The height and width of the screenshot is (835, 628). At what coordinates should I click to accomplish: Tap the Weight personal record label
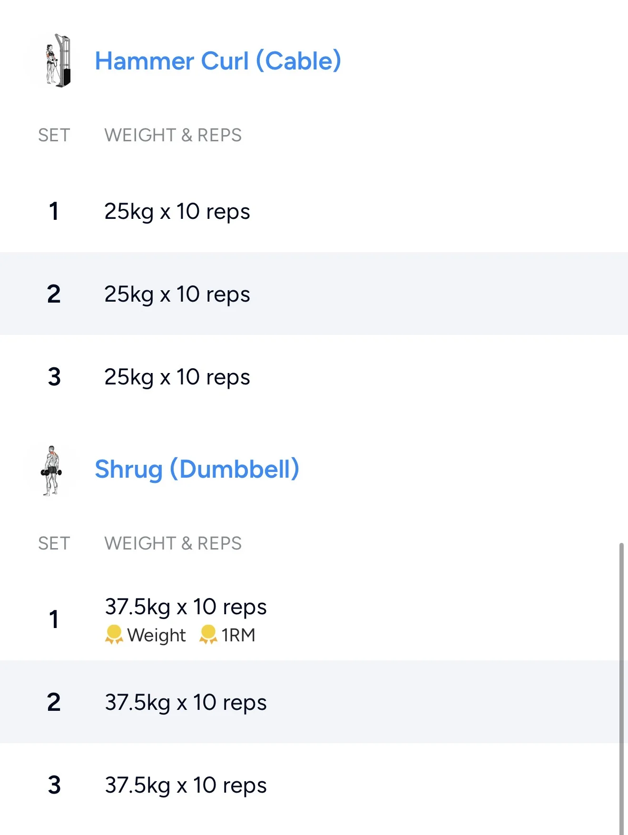(x=157, y=635)
